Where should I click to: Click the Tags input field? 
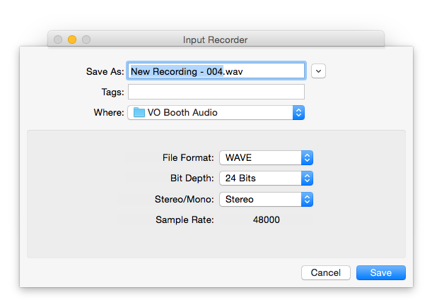tap(216, 92)
